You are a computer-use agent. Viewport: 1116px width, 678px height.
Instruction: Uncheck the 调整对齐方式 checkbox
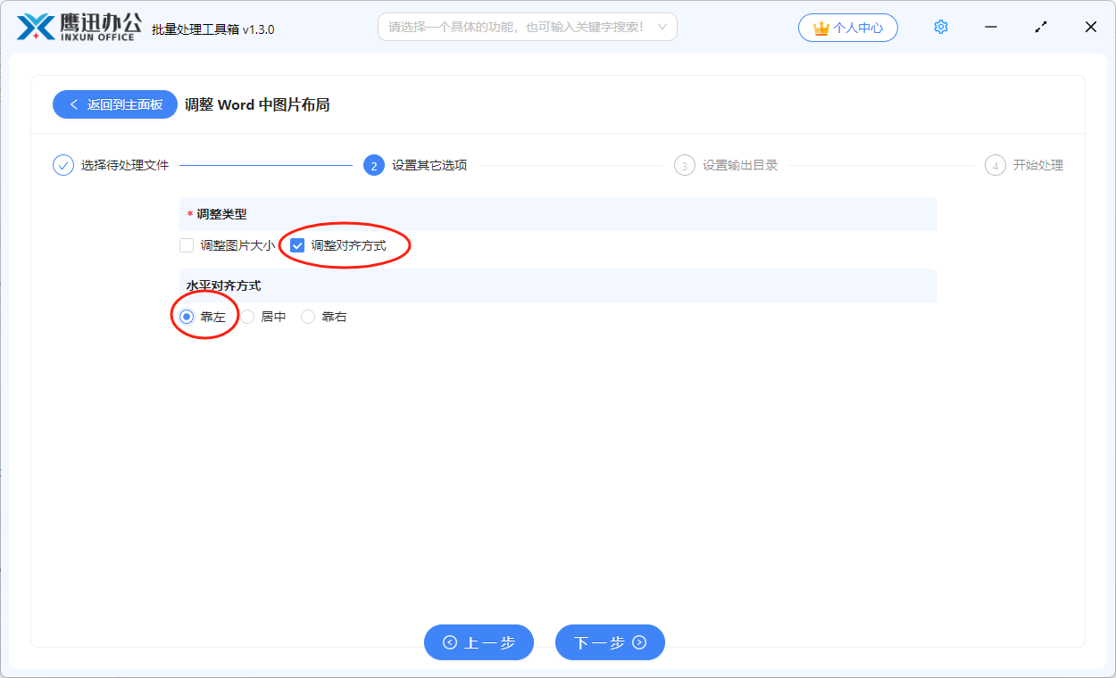coord(298,245)
